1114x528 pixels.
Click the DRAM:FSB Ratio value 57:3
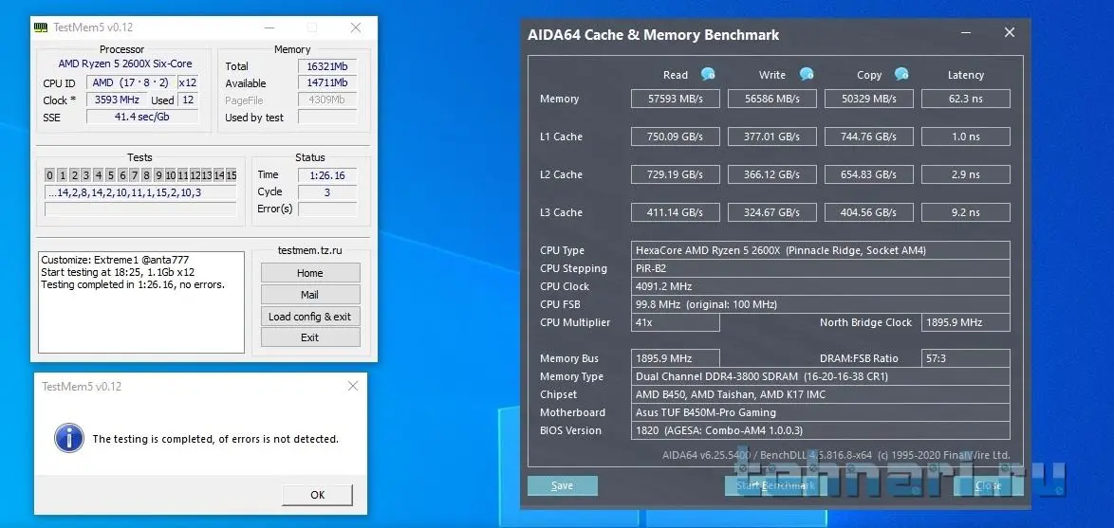[x=966, y=358]
